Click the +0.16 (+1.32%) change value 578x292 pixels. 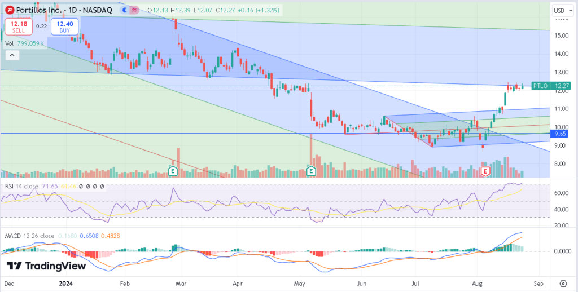point(259,11)
